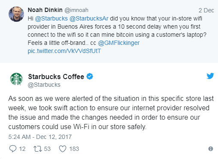218x159 pixels.
Task: Open the Starbucks siren logo avatar
Action: [x=16, y=79]
